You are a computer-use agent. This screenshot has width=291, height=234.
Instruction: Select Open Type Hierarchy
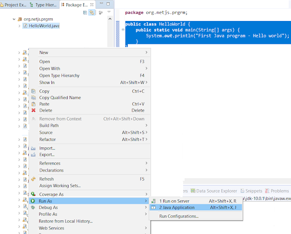(x=90, y=76)
